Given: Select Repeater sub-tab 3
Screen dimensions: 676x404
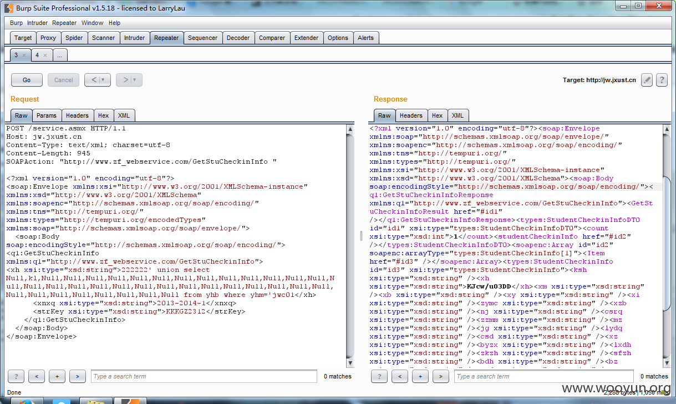Looking at the screenshot, I should click(16, 55).
